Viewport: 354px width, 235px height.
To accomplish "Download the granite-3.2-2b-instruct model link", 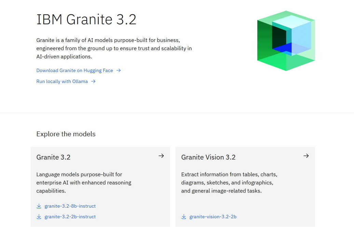I will [70, 217].
